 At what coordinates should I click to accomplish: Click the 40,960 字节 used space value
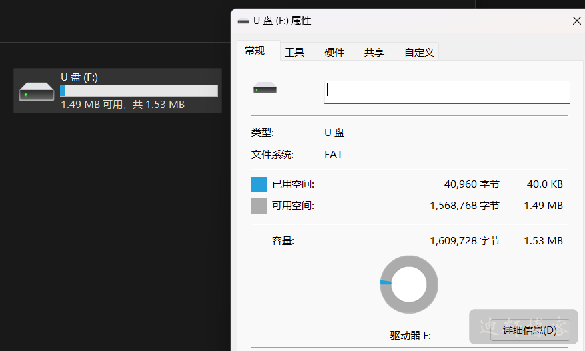pyautogui.click(x=472, y=184)
